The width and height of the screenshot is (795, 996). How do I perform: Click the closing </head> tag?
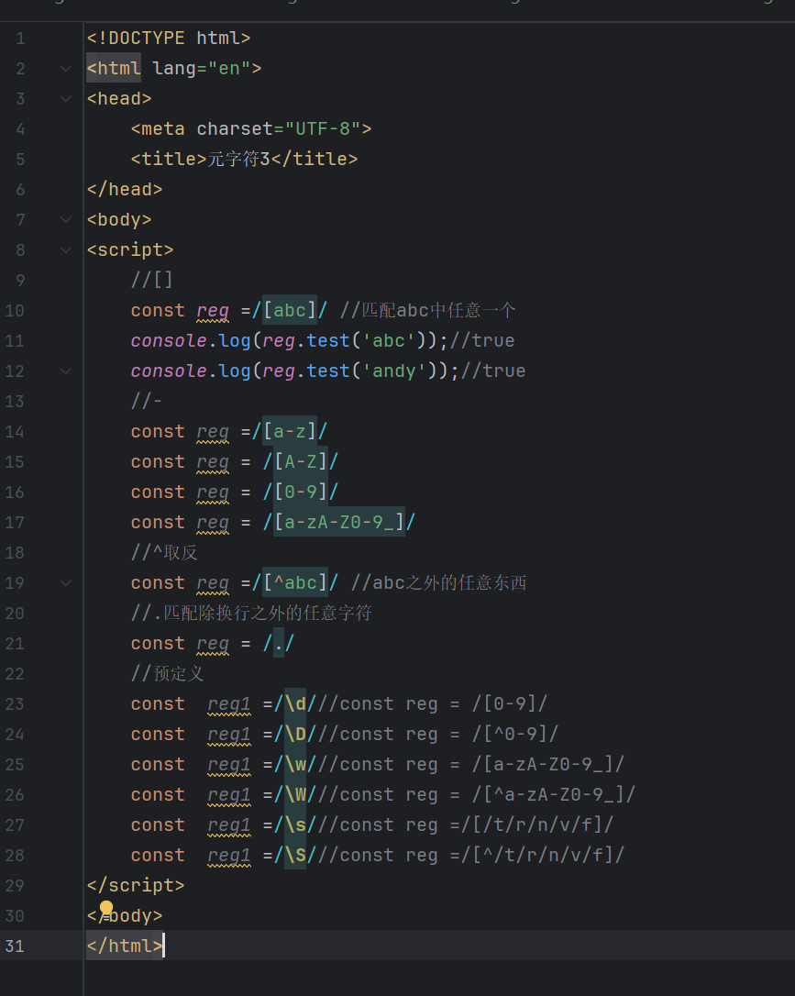click(125, 189)
